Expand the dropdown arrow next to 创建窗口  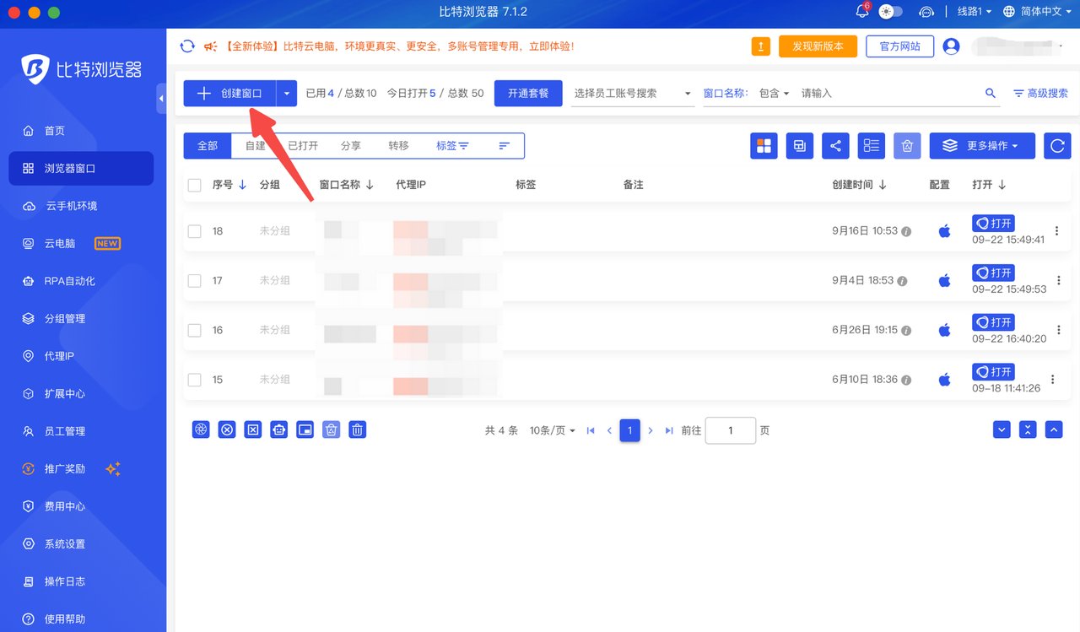(287, 94)
